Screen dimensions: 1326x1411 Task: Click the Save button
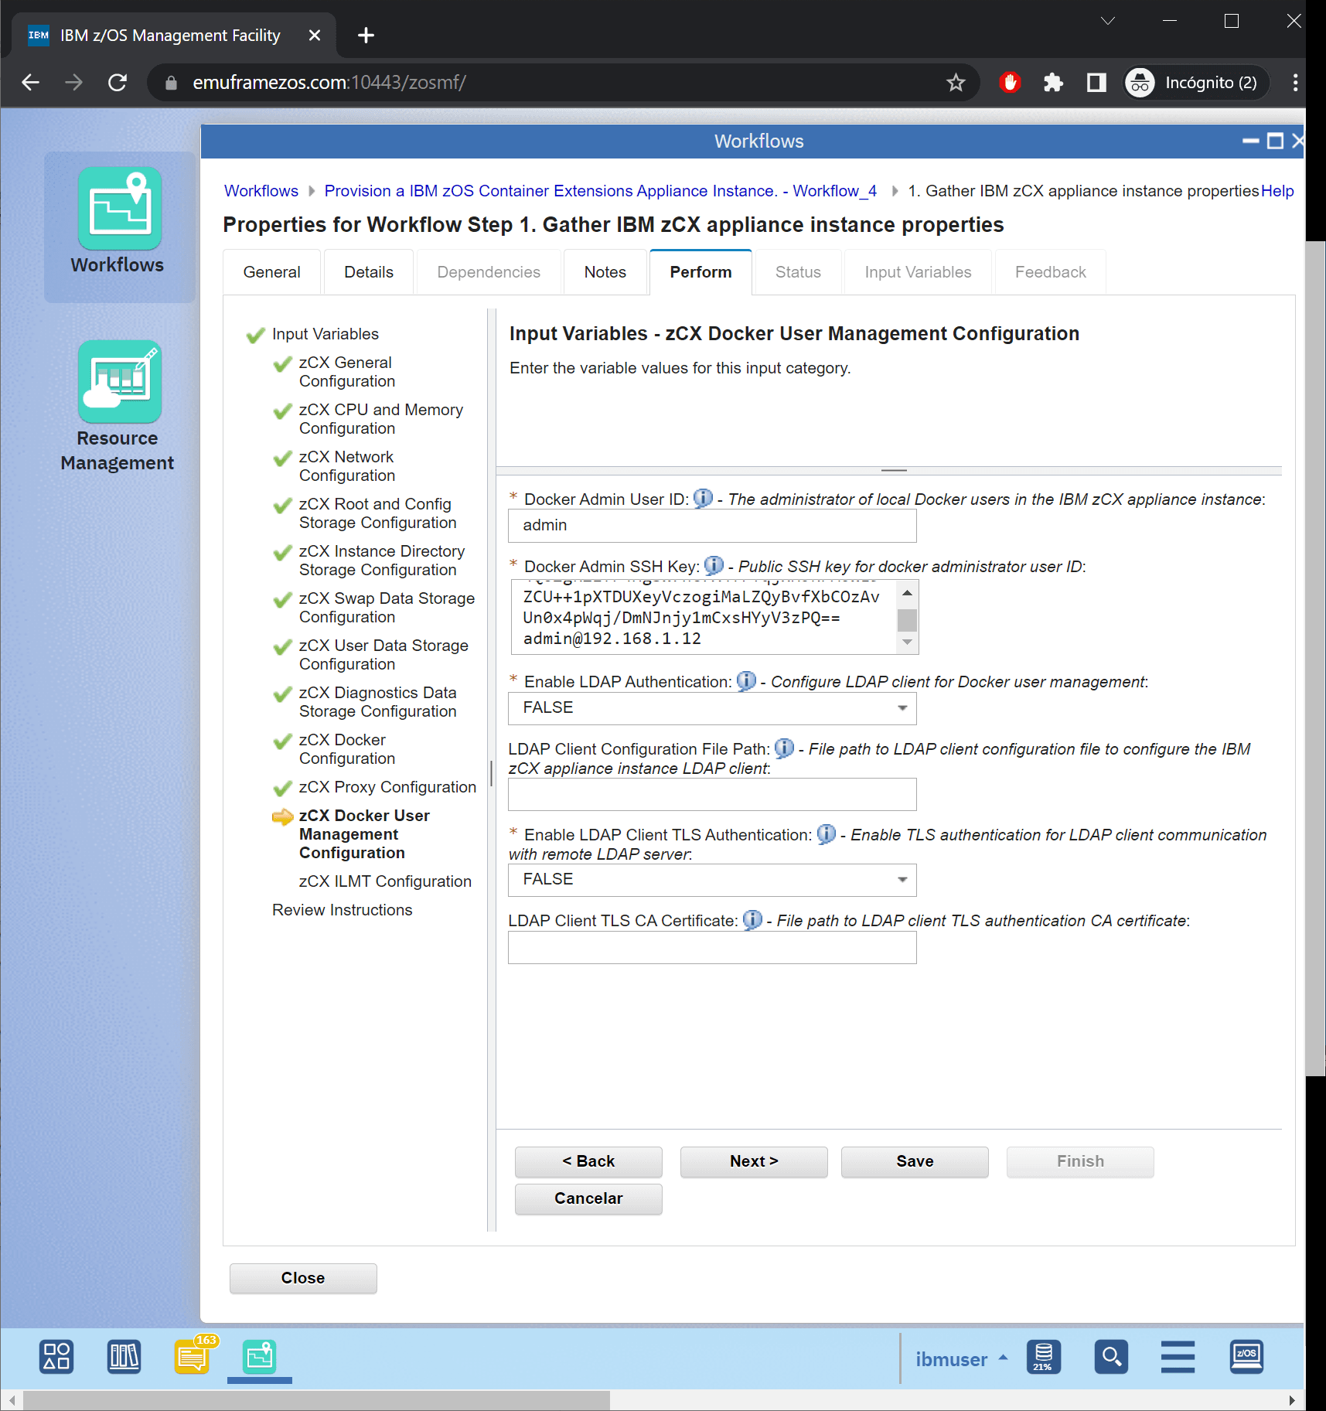(914, 1161)
